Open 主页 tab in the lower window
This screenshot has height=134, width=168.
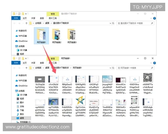[25, 63]
